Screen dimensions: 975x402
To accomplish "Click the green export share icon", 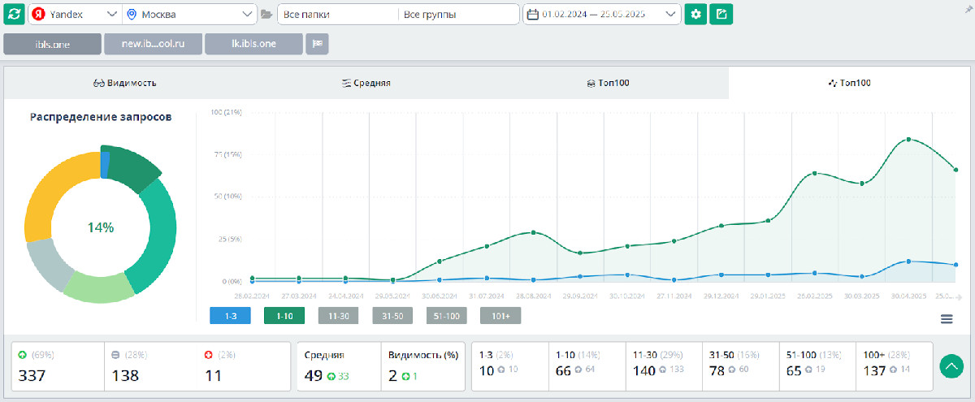I will coord(721,15).
